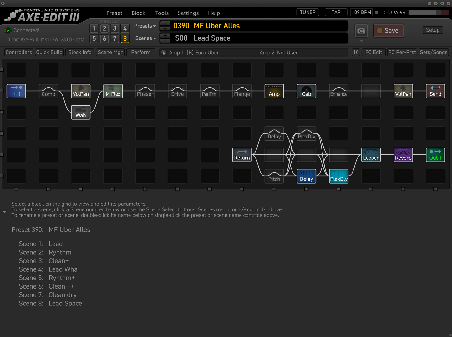The height and width of the screenshot is (337, 452).
Task: Click the Out 1 output block
Action: click(x=435, y=155)
